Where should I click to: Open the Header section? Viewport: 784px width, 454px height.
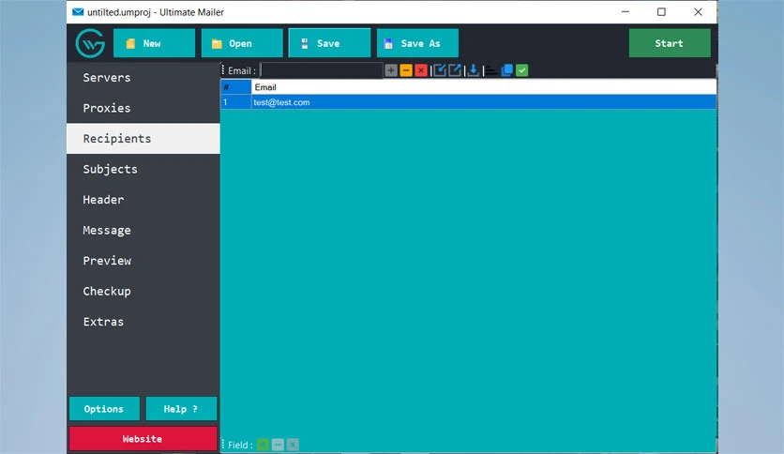(143, 200)
